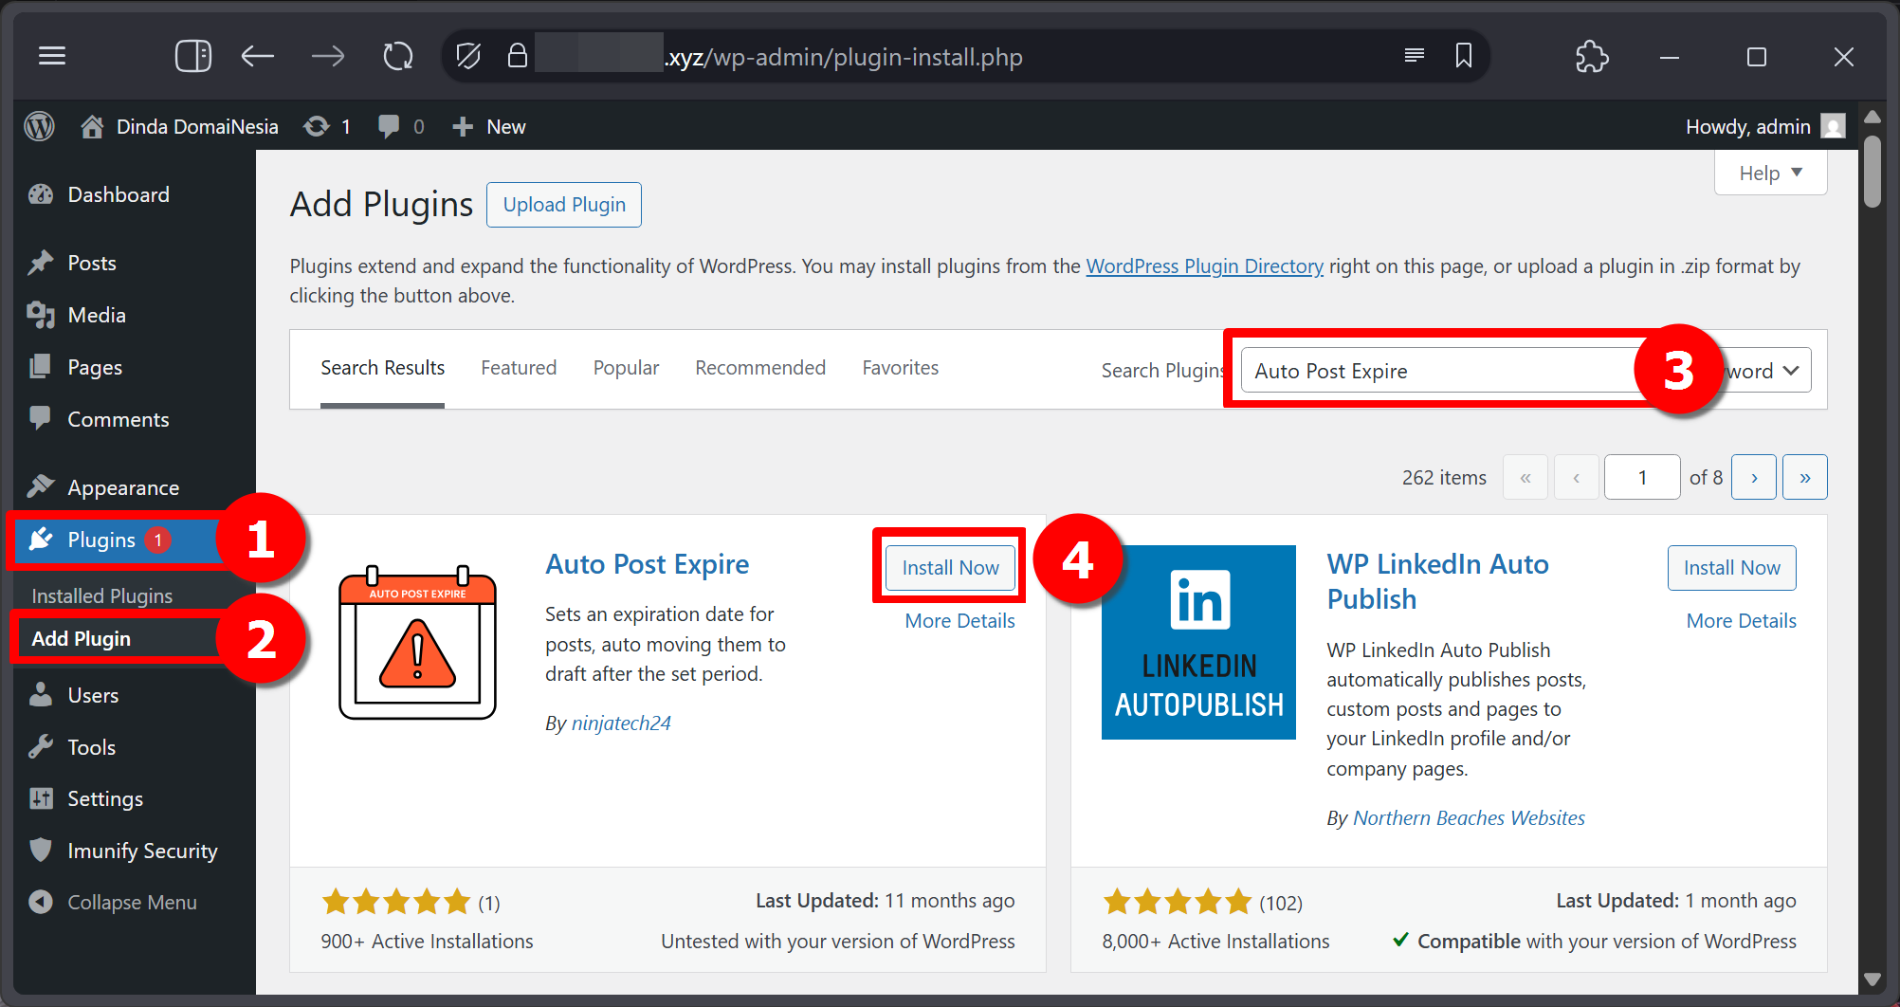
Task: Open the WP LinkedIn Auto Publish title
Action: 1437,581
